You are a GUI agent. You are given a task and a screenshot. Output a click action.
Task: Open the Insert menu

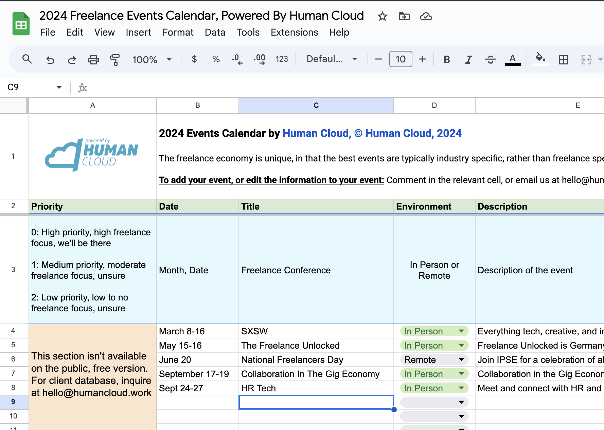pos(139,33)
